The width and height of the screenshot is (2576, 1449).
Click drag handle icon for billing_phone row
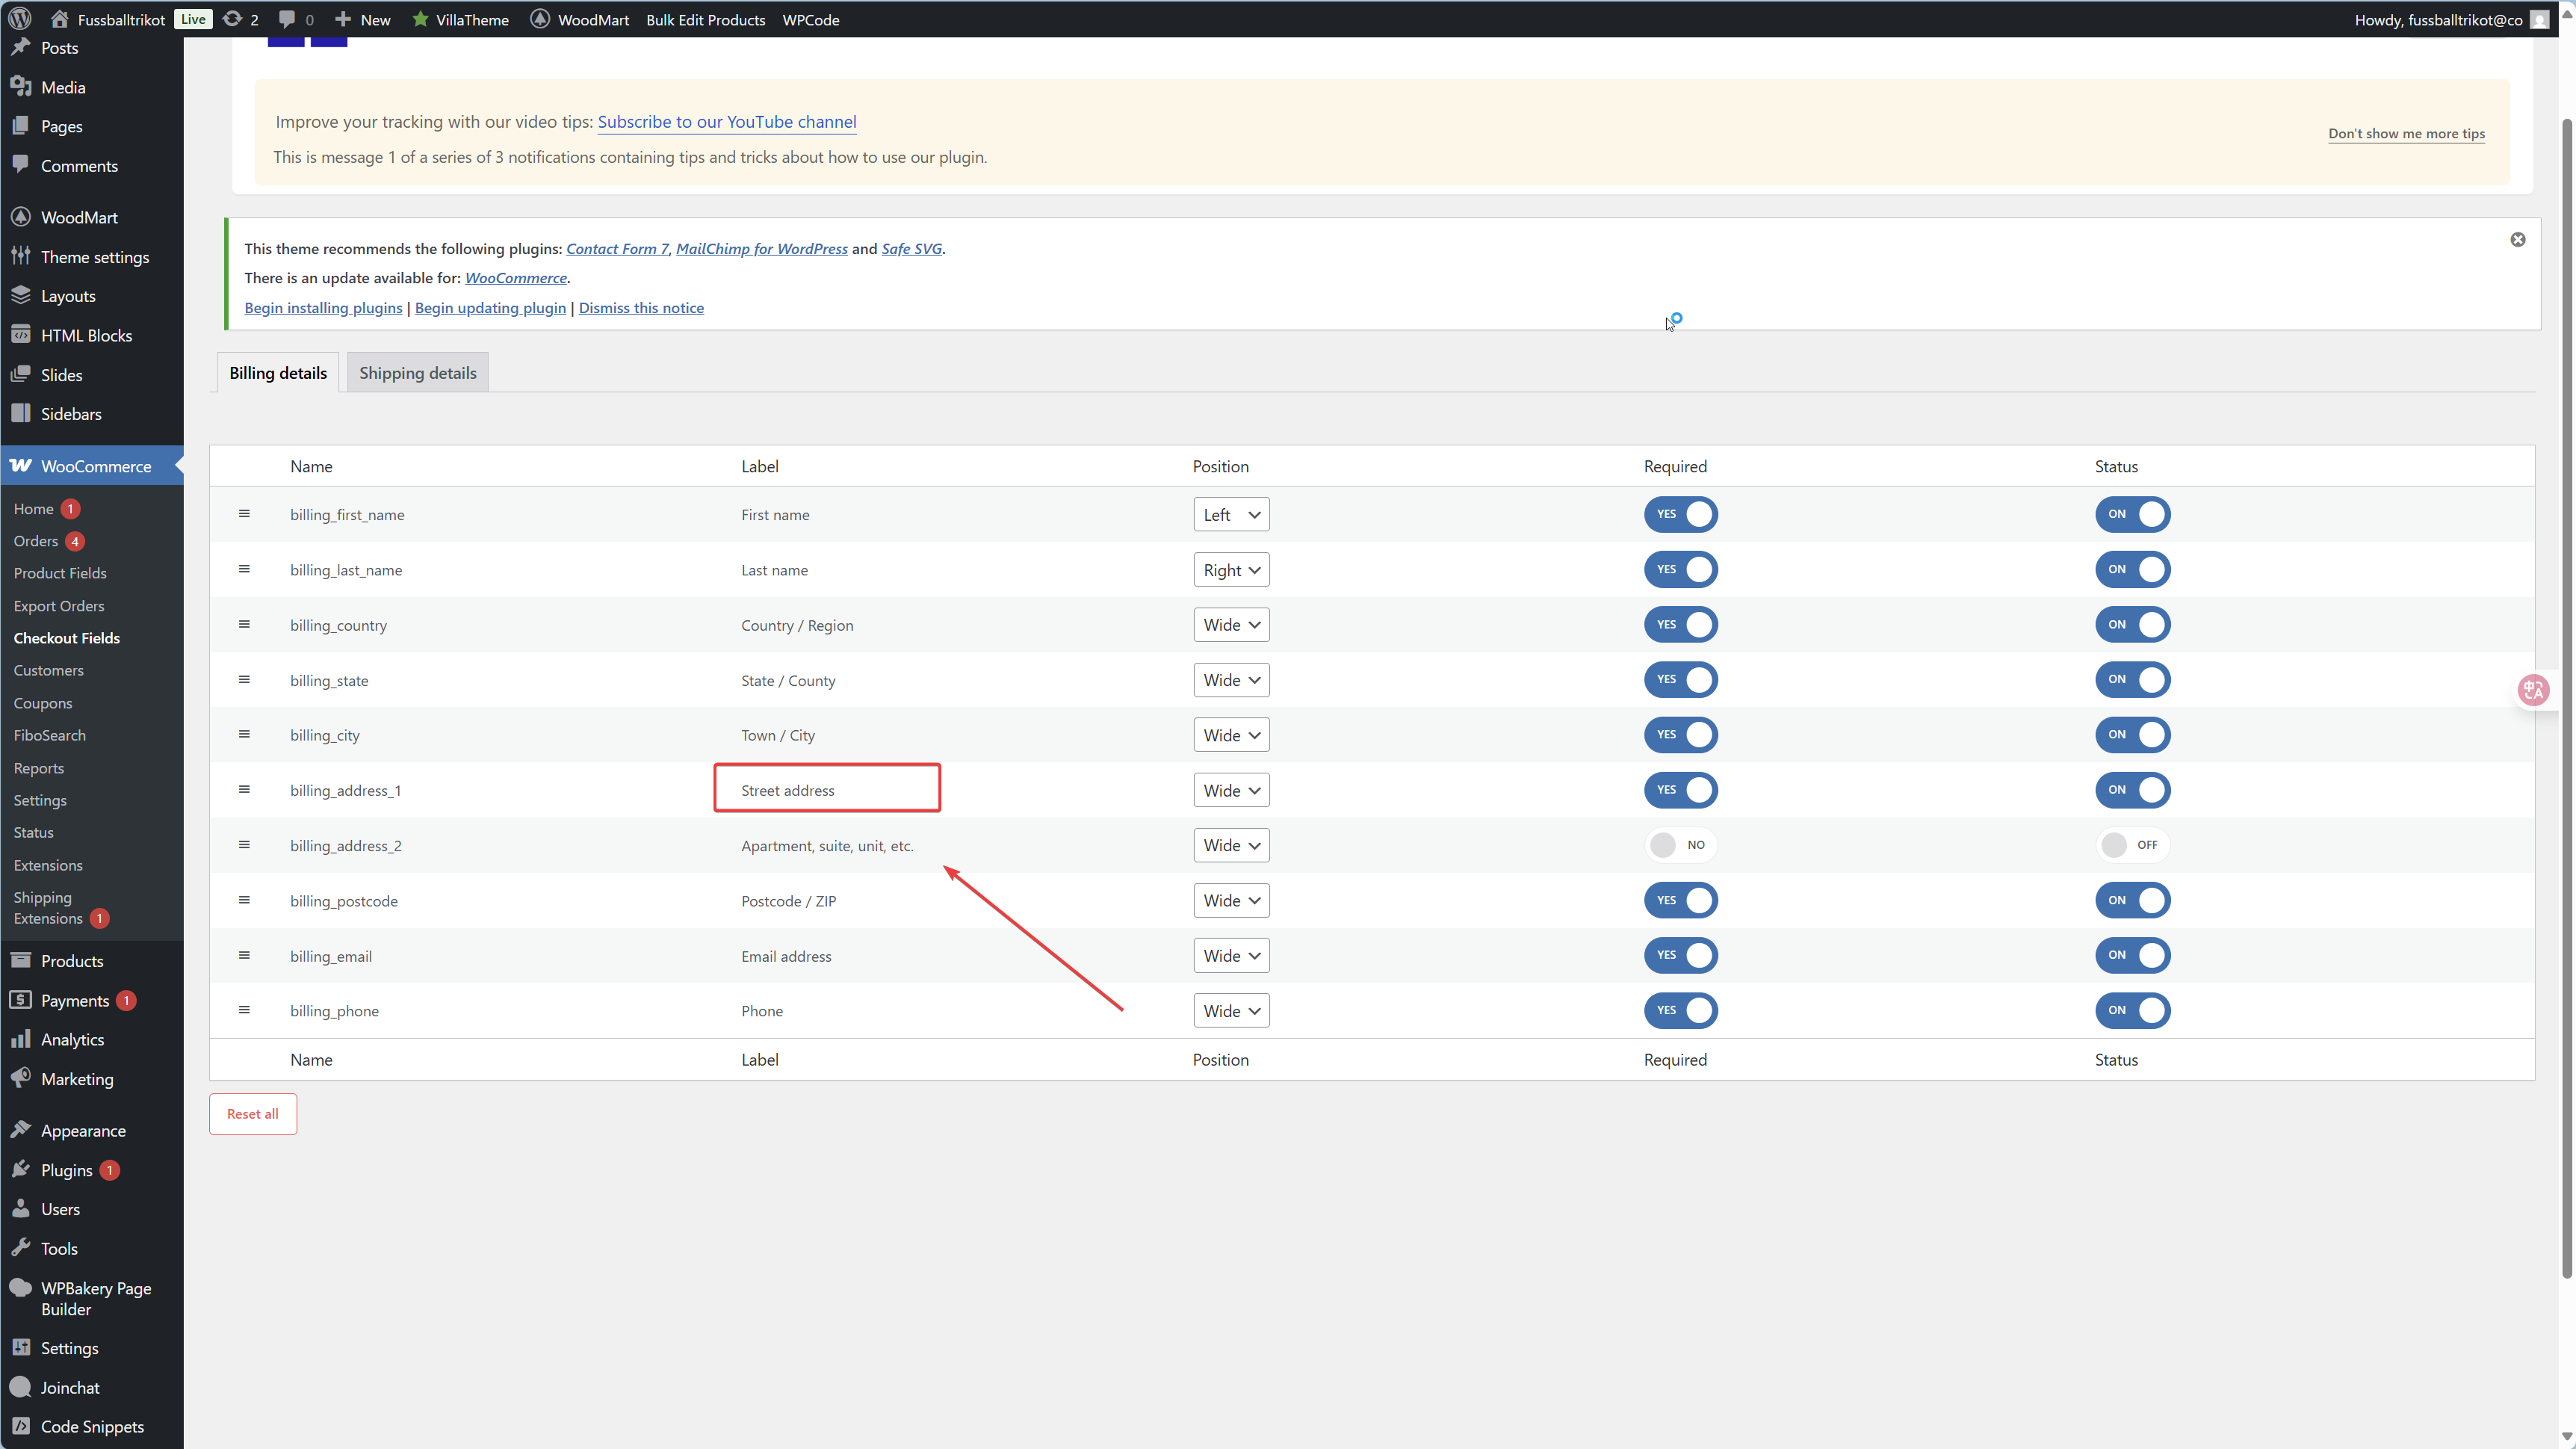pyautogui.click(x=244, y=1010)
